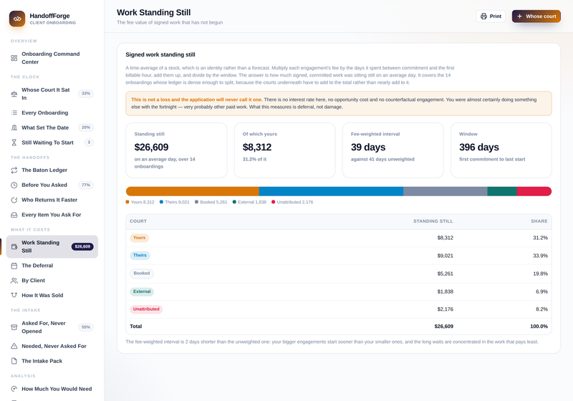Screen dimensions: 573x401
Task: Click the Booked 5,261 legend entry
Action: point(211,203)
